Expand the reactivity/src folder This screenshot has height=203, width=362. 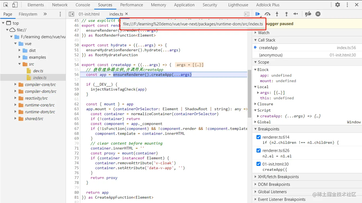tap(16, 98)
